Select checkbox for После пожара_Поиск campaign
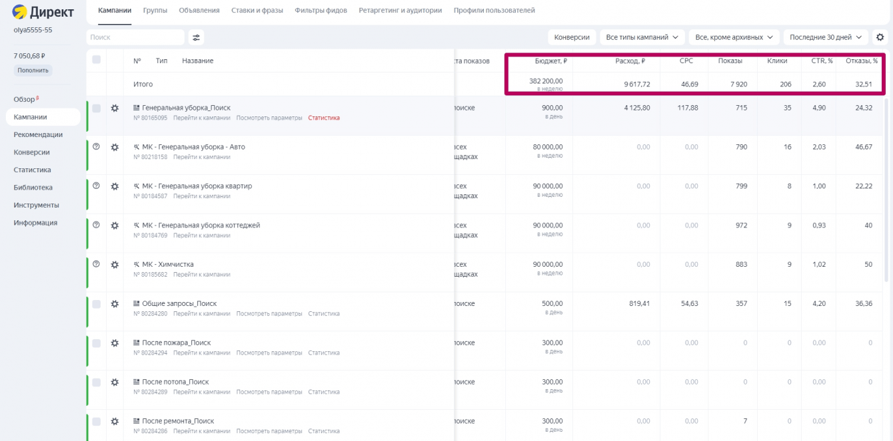This screenshot has height=441, width=893. [97, 343]
